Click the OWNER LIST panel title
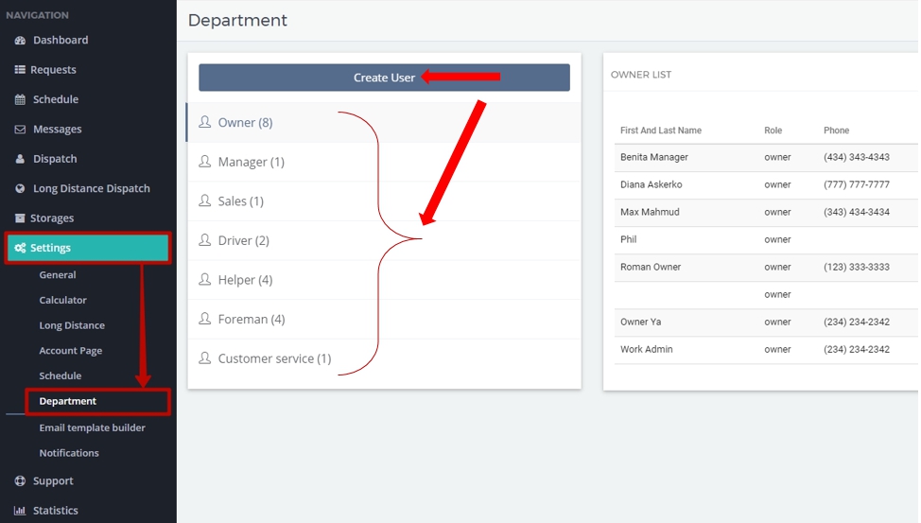 click(x=641, y=75)
